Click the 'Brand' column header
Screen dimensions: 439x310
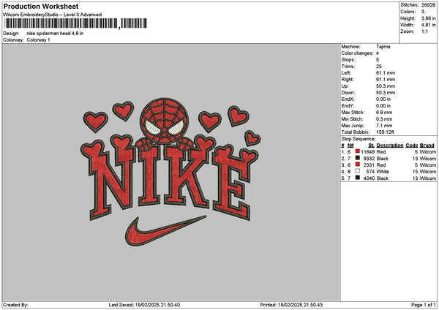click(x=427, y=145)
